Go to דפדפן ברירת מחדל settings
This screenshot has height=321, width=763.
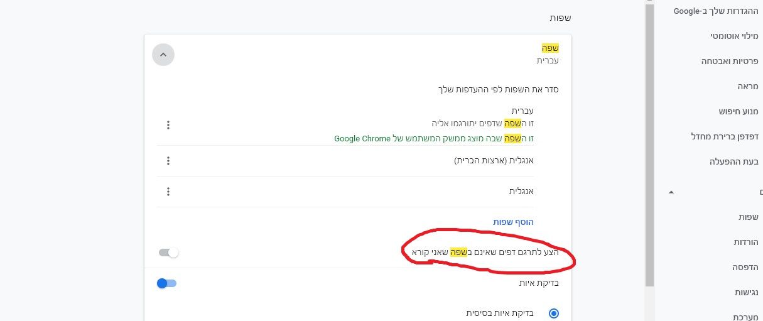tap(725, 136)
